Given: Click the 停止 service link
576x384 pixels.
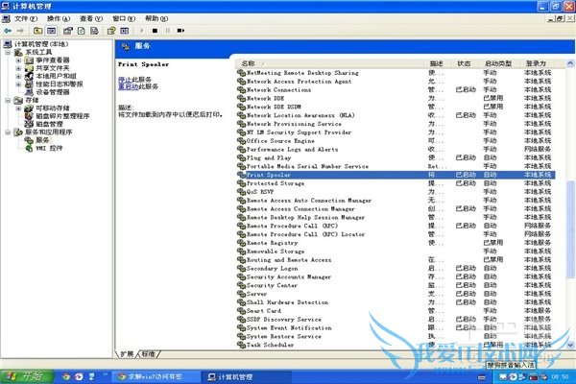Looking at the screenshot, I should pos(123,79).
